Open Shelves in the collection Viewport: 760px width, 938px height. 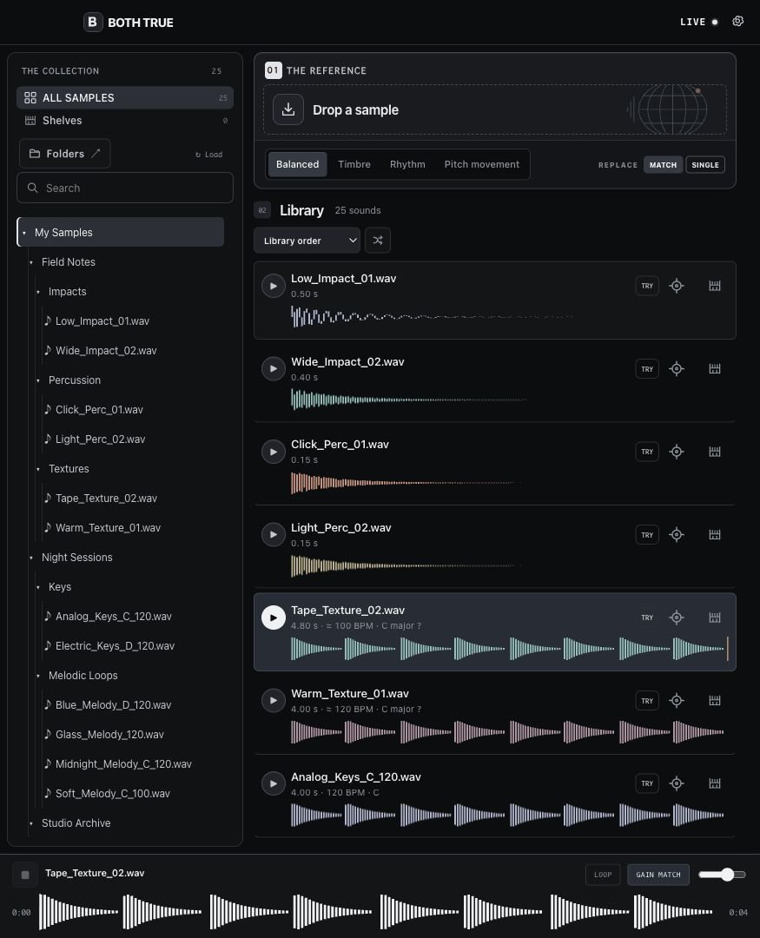(x=125, y=120)
